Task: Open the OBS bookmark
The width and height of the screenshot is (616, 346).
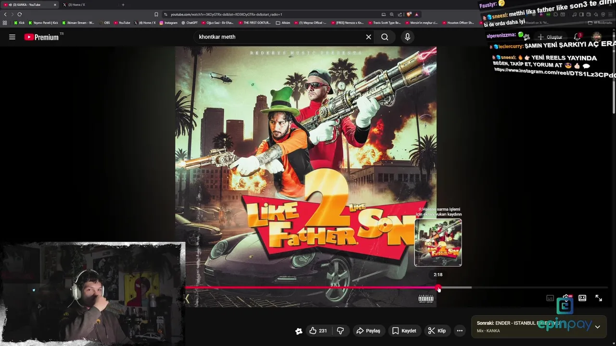Action: coord(104,23)
